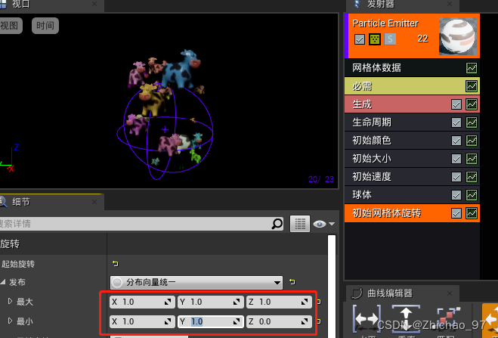Screen dimensions: 498x338
Task: Click the curve editor fit horizontal icon
Action: 367,319
